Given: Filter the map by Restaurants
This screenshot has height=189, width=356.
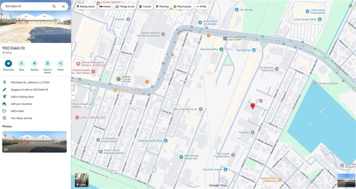Looking at the screenshot, I should [x=86, y=7].
